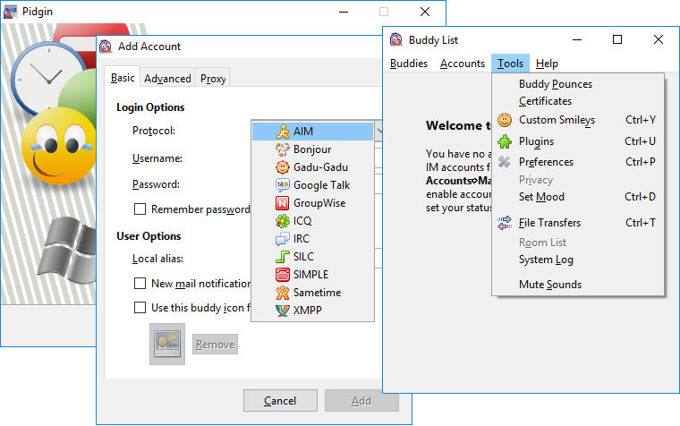680x426 pixels.
Task: Choose Privacy in Tools menu
Action: pyautogui.click(x=578, y=180)
